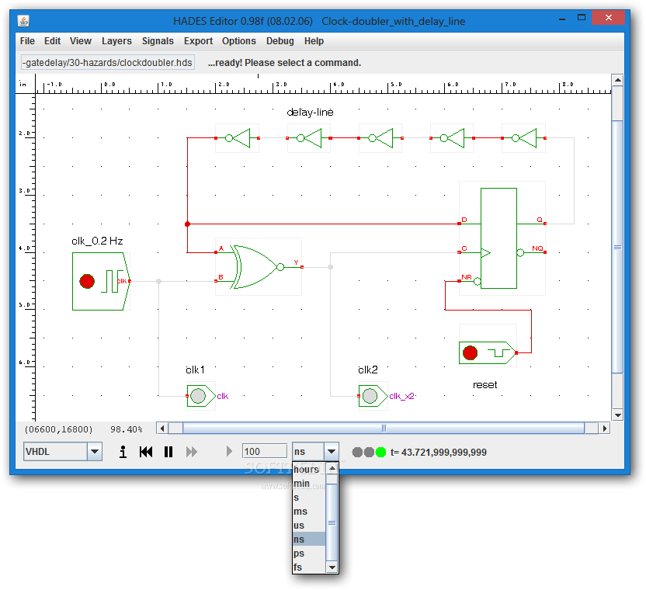Click the horizontal scrollbar left arrow
This screenshot has height=590, width=646.
point(162,429)
